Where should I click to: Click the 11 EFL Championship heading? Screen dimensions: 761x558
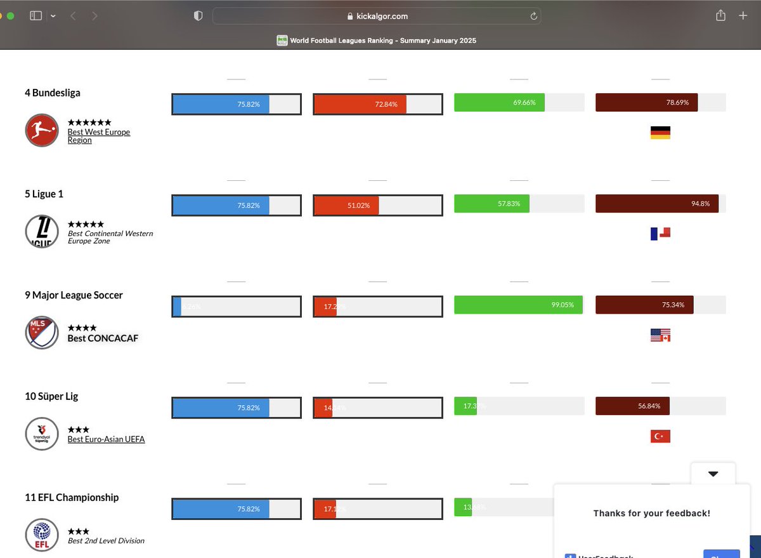pos(72,497)
